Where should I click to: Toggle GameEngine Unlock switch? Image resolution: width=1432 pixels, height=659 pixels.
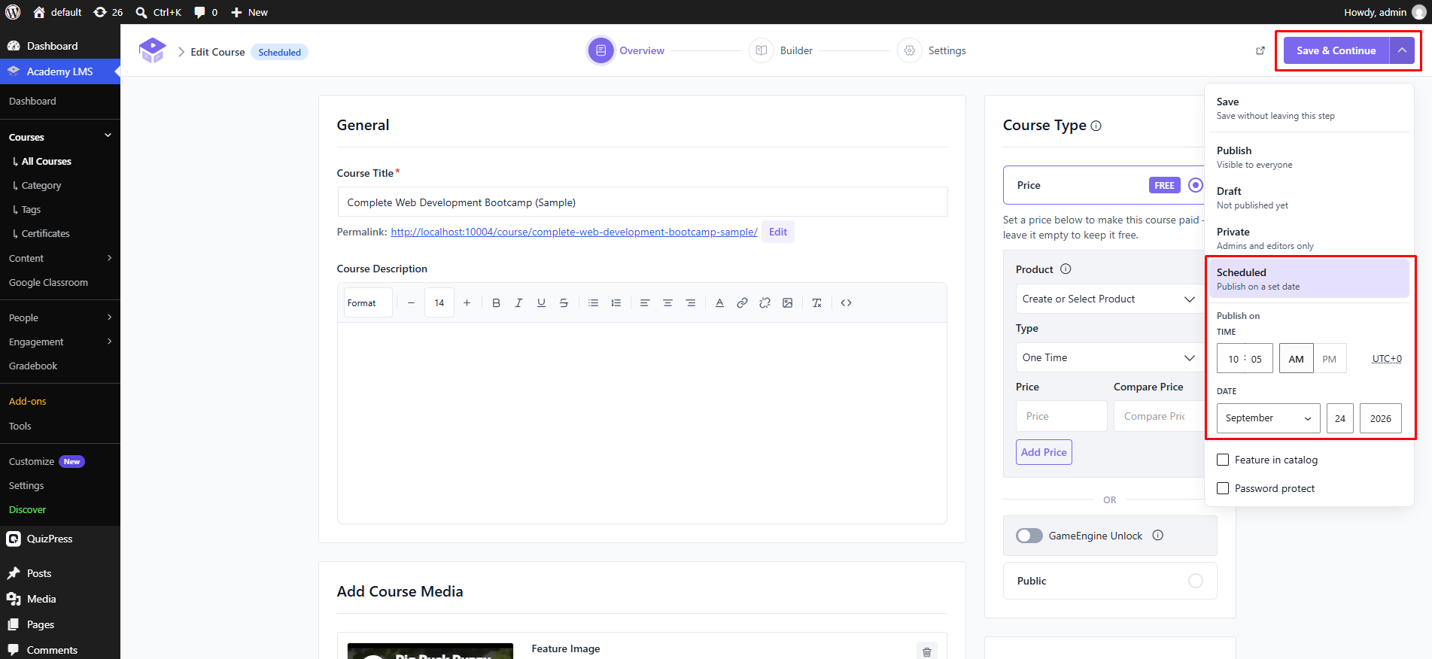pos(1029,536)
